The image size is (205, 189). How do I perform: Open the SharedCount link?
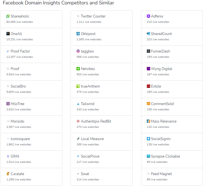point(162,34)
